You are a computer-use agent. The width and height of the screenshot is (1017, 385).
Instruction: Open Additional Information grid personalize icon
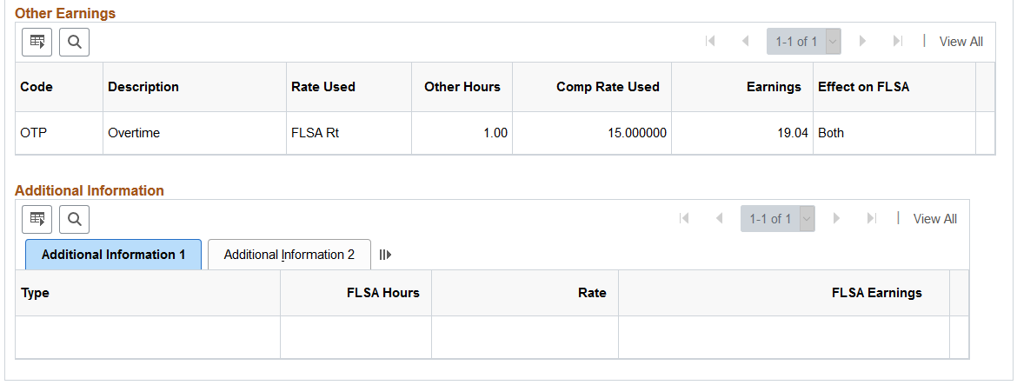[37, 219]
